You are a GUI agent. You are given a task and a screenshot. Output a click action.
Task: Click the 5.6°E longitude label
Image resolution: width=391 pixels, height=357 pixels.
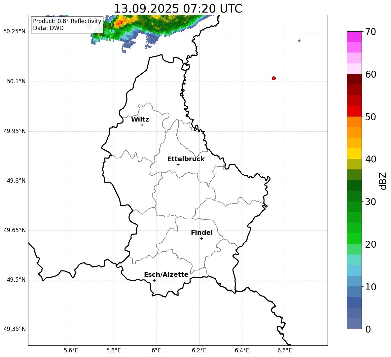(x=71, y=350)
